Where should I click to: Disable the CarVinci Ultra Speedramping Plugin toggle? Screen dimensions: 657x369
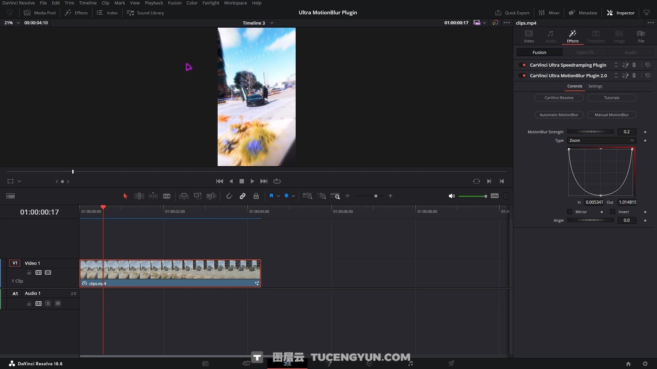523,65
